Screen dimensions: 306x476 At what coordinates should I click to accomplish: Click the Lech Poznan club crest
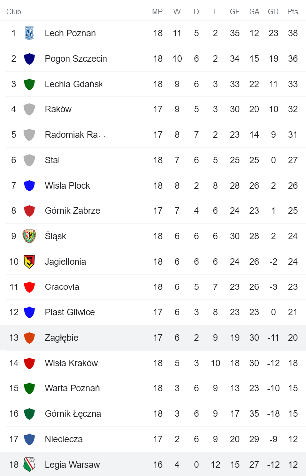[x=29, y=33]
